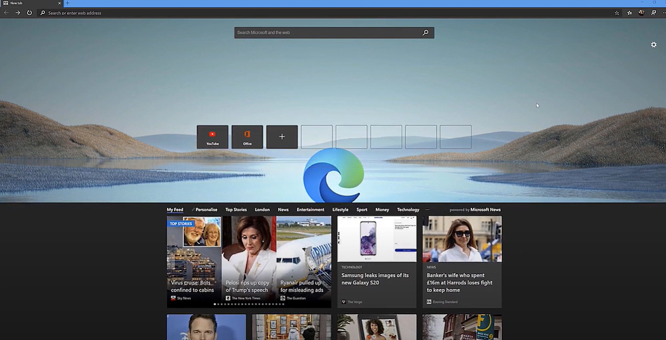Image resolution: width=666 pixels, height=340 pixels.
Task: Select the New tab browser tab
Action: pos(32,3)
